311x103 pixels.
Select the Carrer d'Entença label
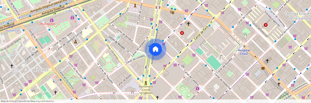(x=112, y=51)
